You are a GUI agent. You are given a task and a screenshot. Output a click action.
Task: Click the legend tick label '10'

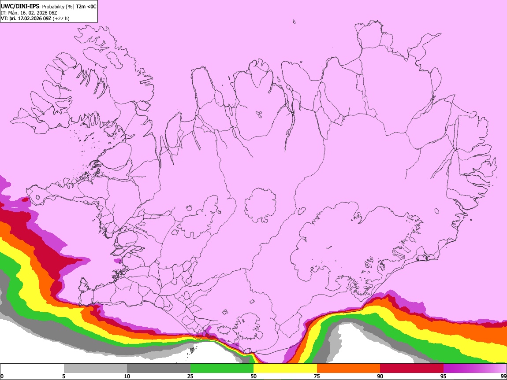click(127, 376)
